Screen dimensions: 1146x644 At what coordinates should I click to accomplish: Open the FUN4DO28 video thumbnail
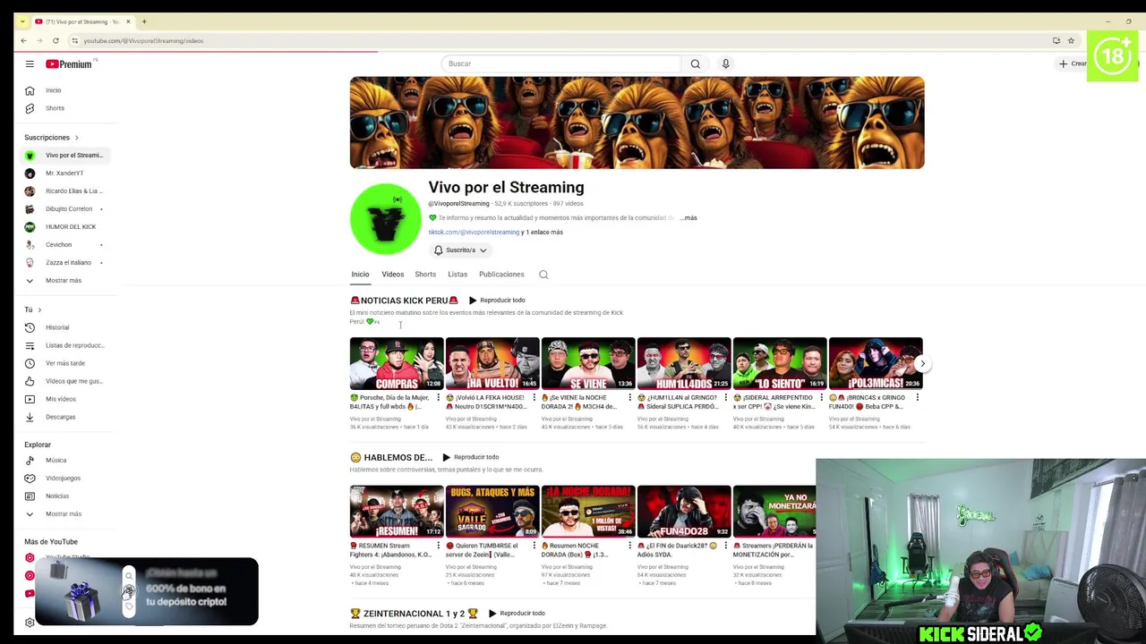(x=684, y=512)
